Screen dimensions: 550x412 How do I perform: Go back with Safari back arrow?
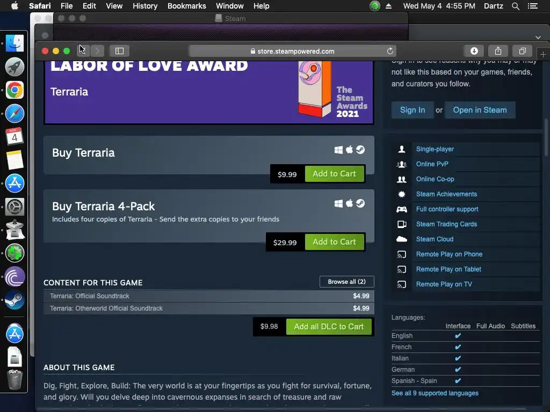pyautogui.click(x=83, y=51)
